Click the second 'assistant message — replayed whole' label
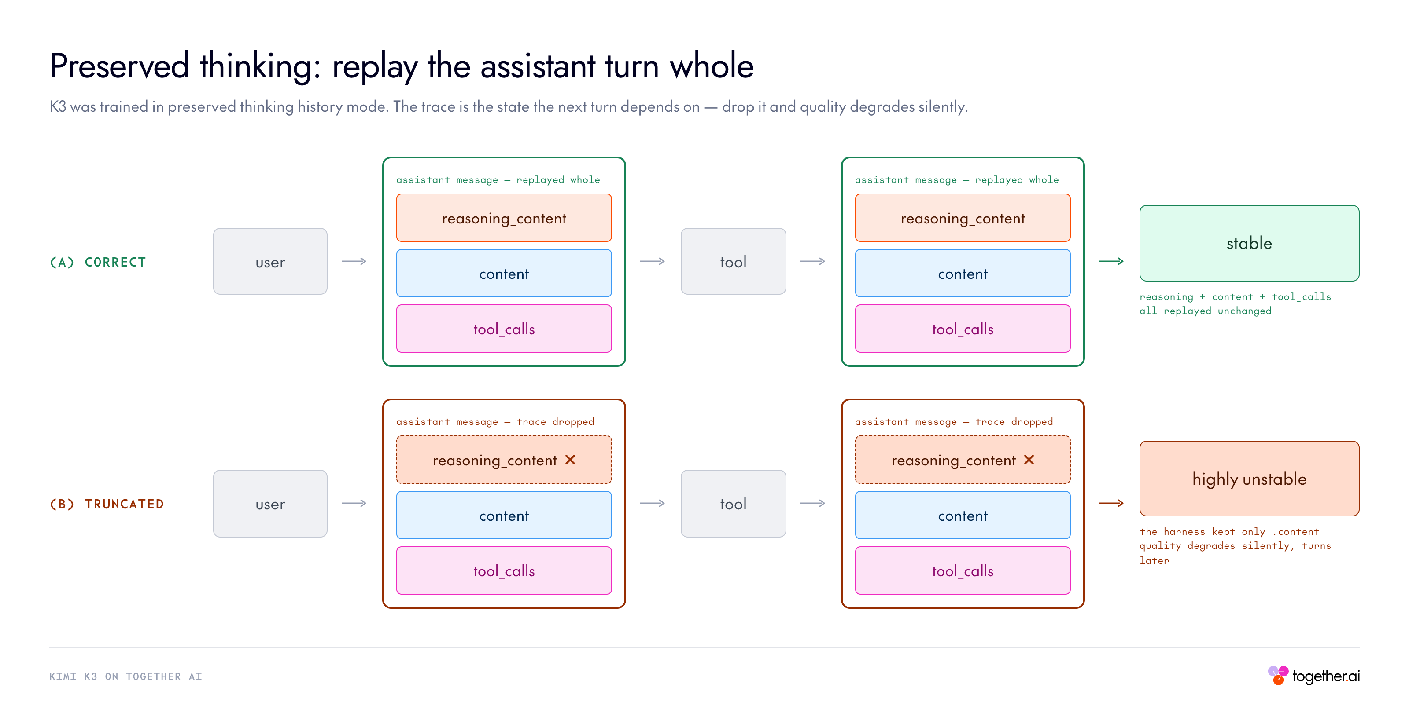1409x724 pixels. click(957, 180)
